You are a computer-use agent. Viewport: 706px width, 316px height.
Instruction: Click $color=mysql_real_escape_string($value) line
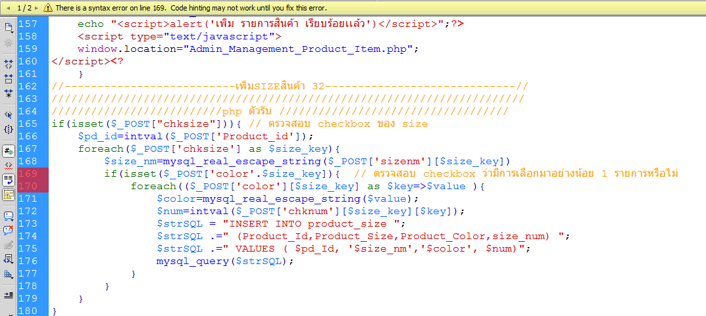[x=288, y=198]
